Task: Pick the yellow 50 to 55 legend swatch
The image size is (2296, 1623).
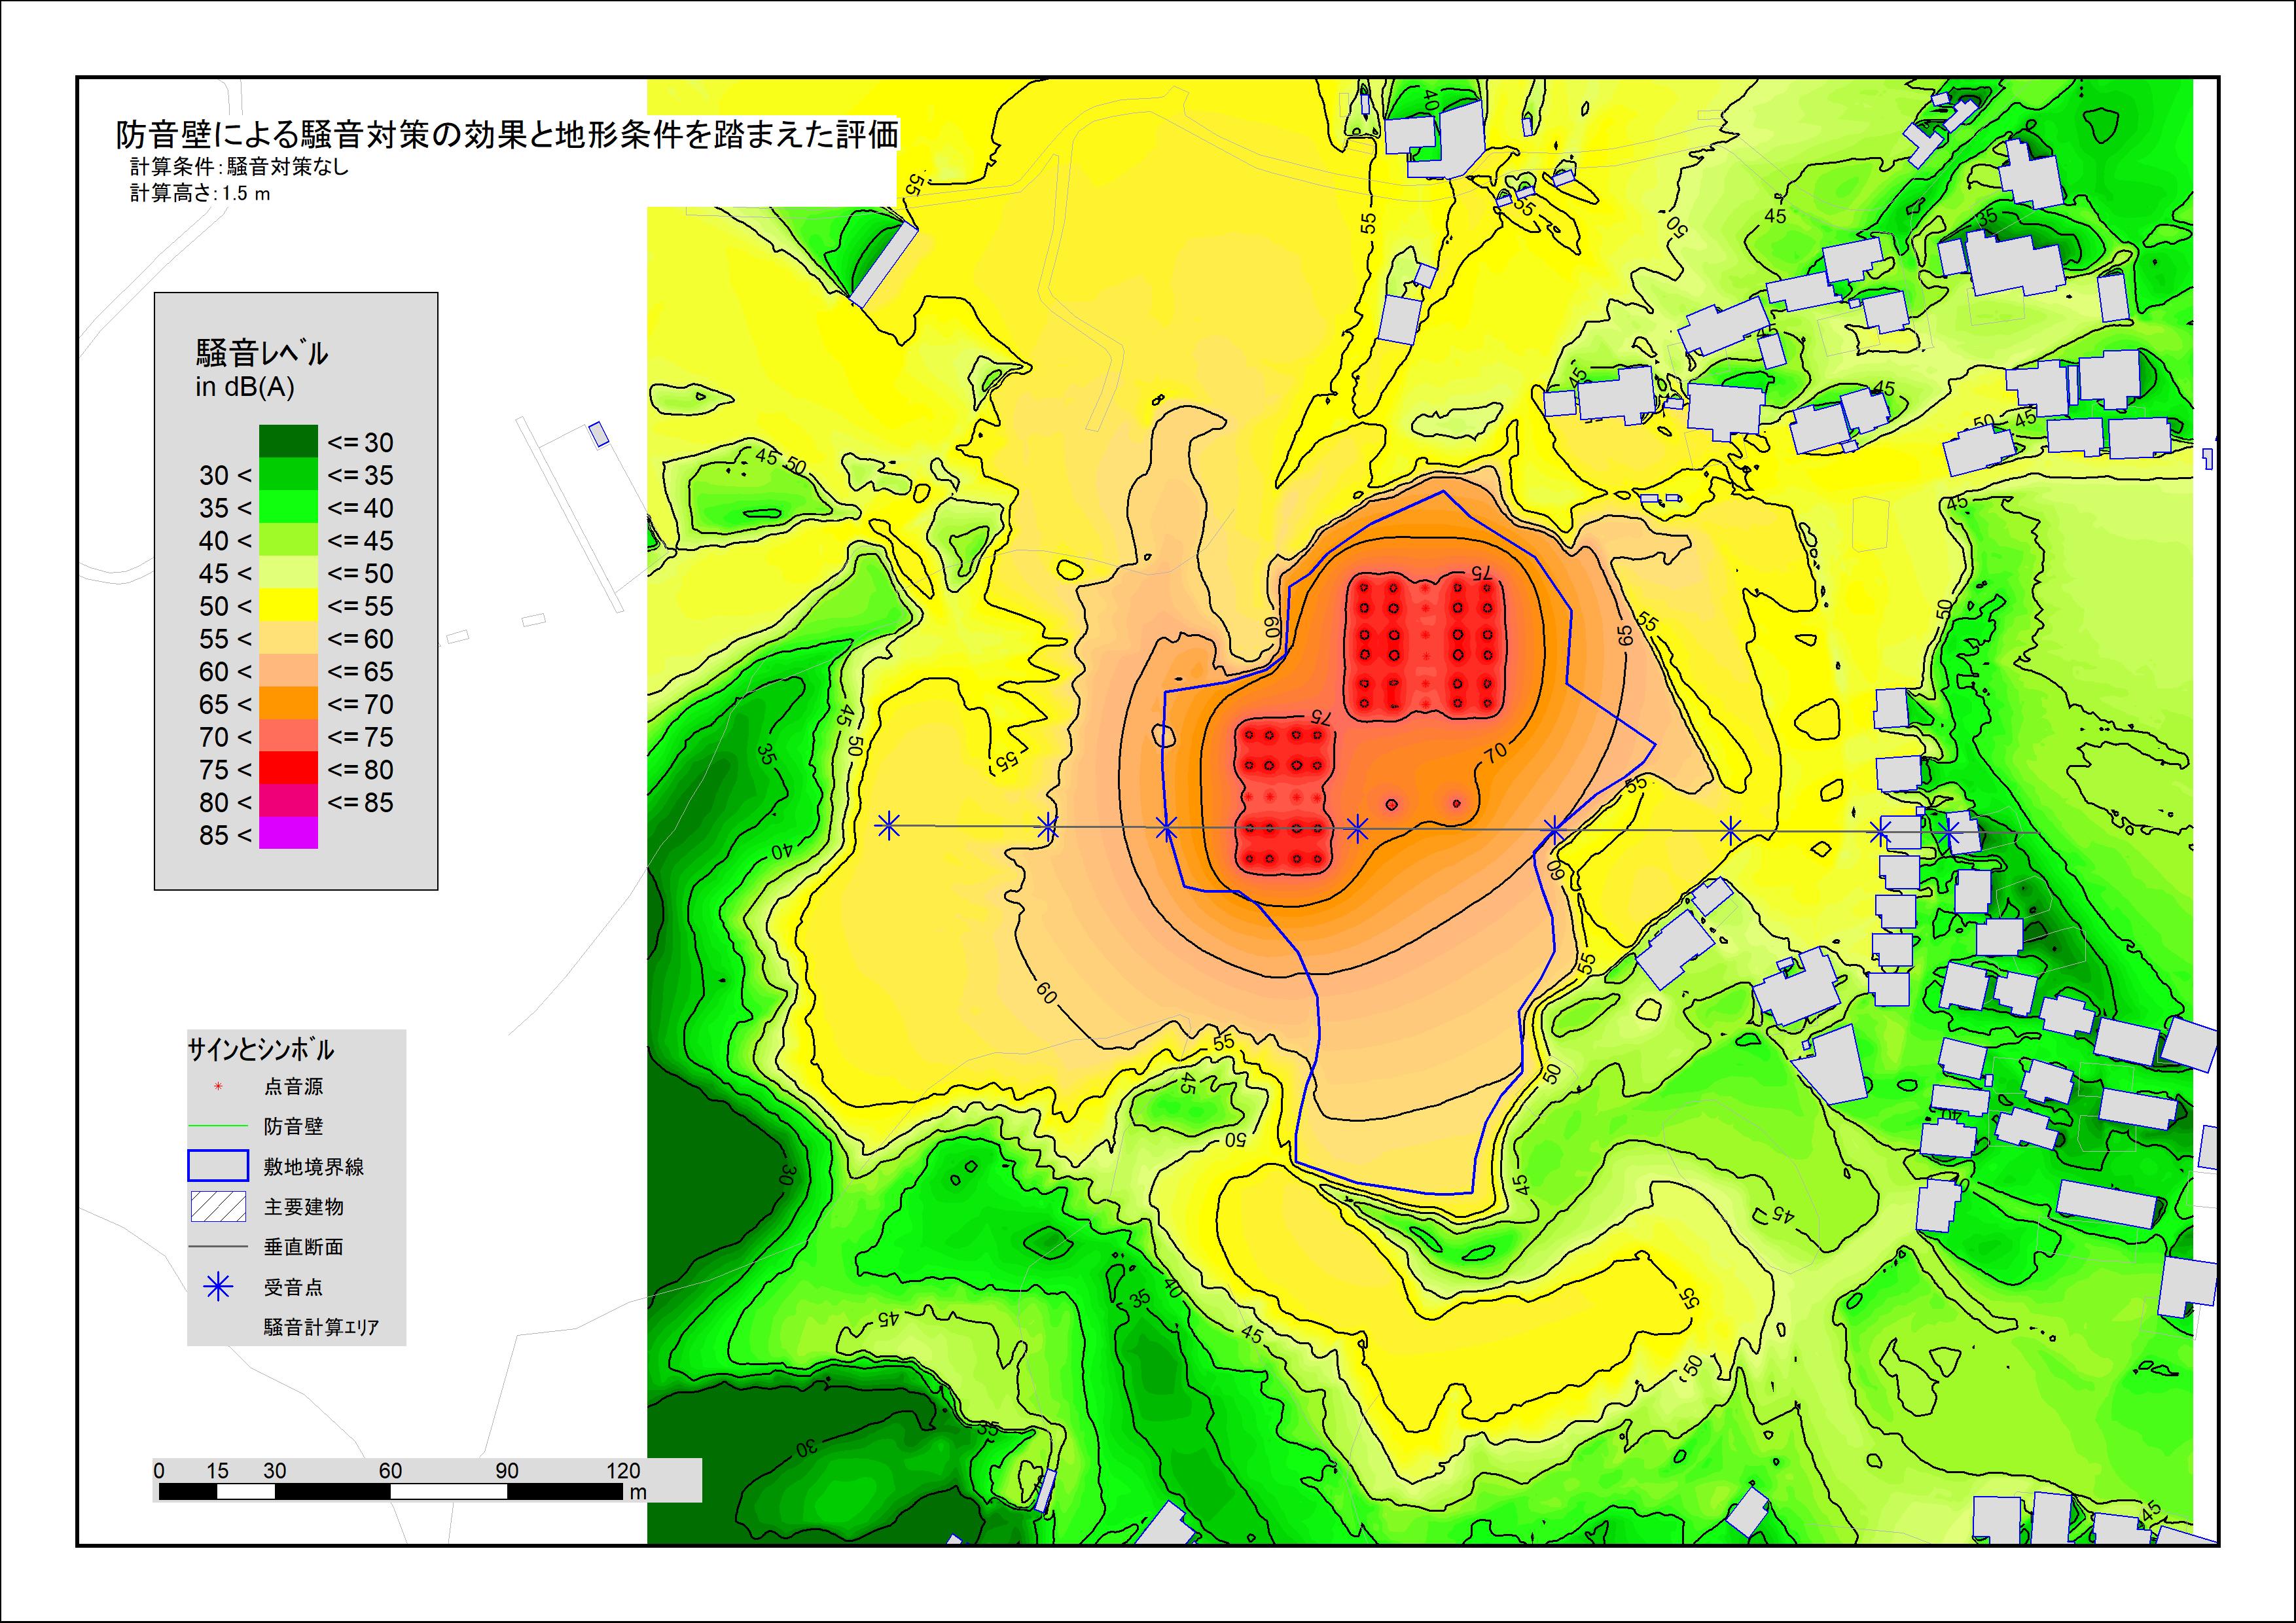Action: (x=288, y=605)
